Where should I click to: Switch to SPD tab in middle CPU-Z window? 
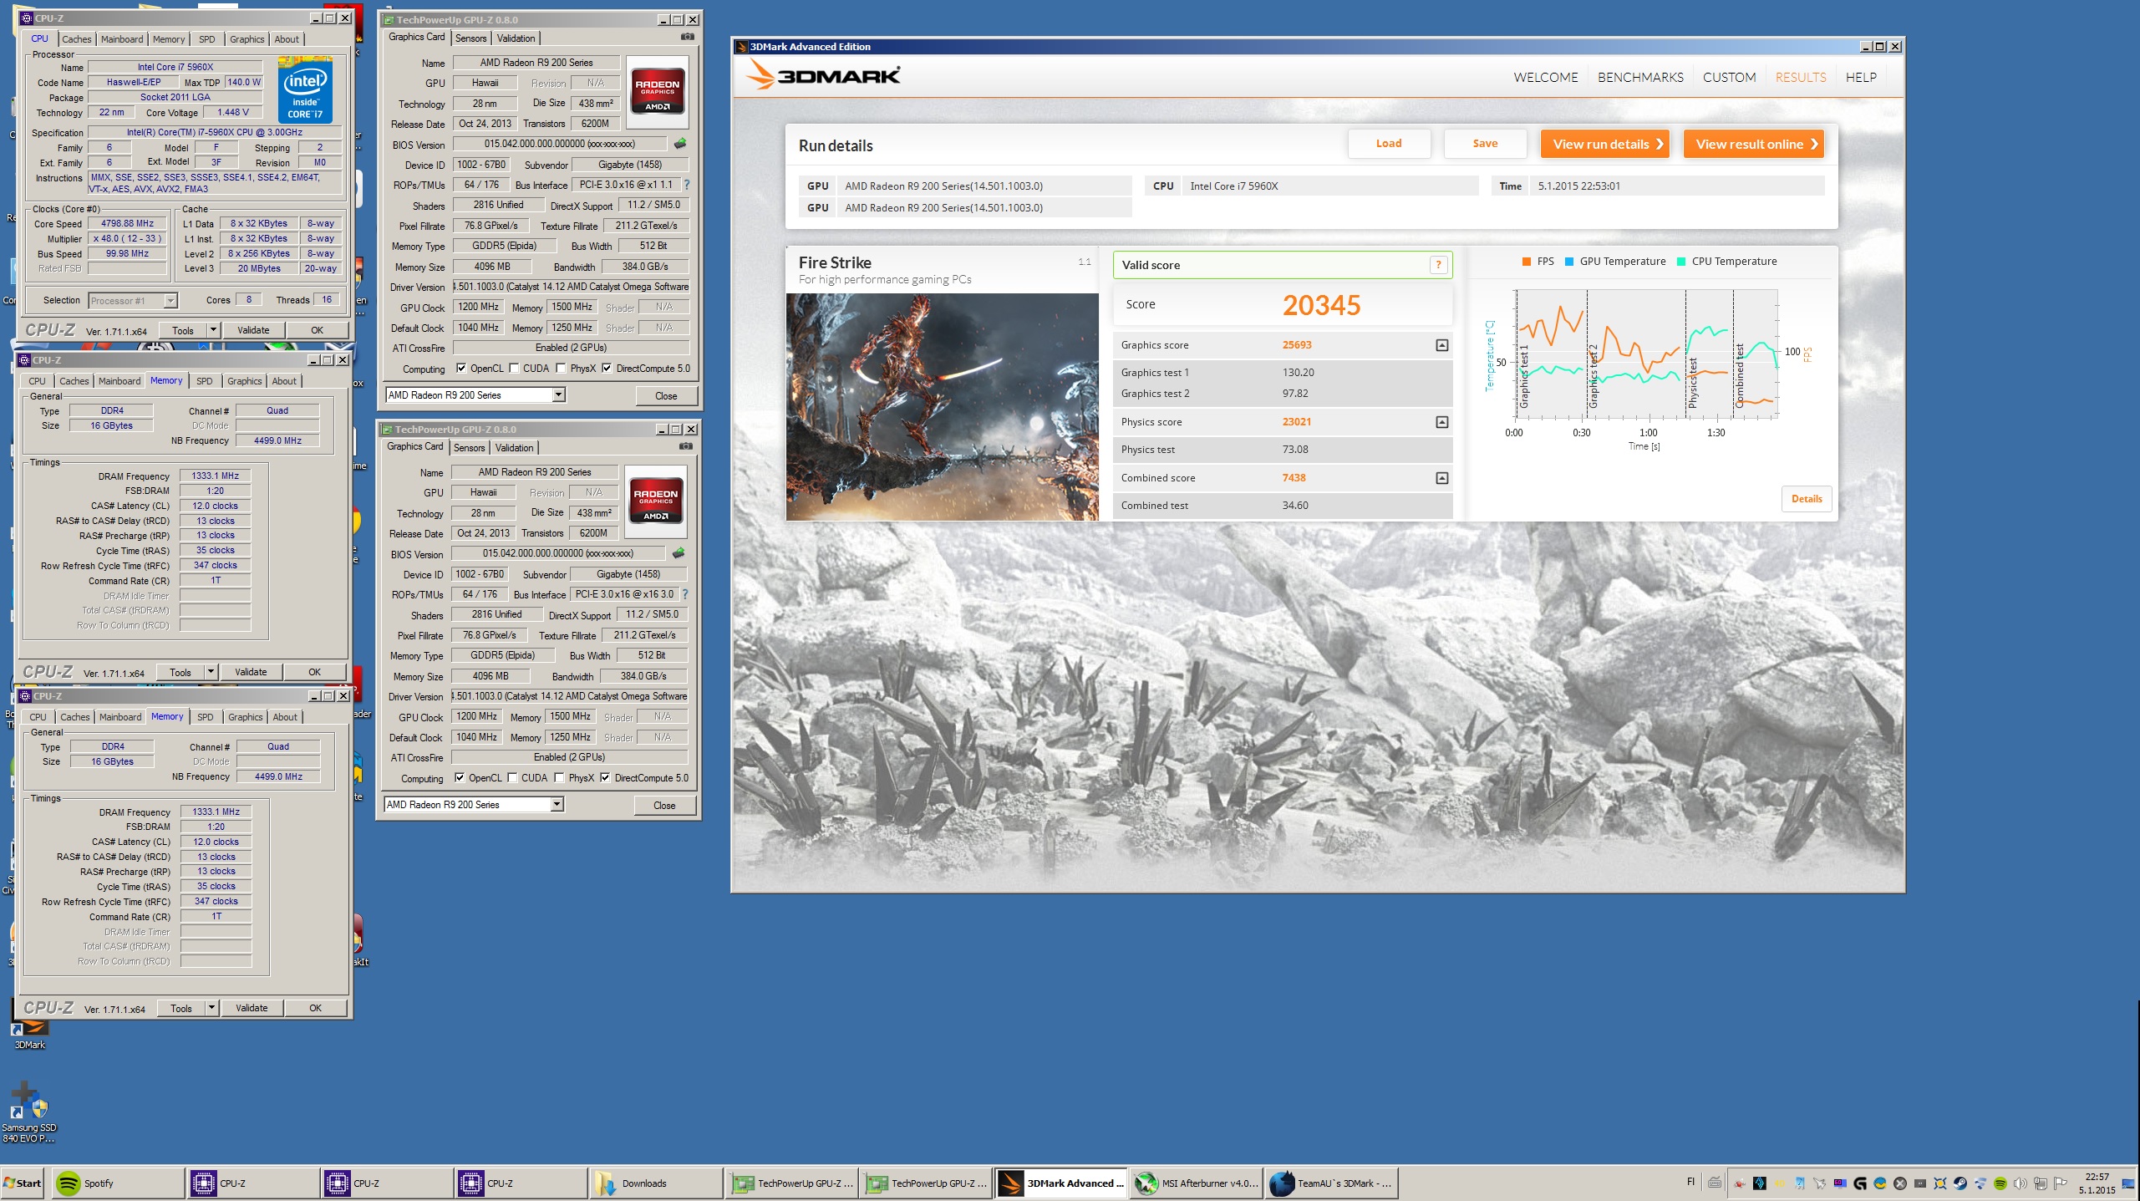204,381
